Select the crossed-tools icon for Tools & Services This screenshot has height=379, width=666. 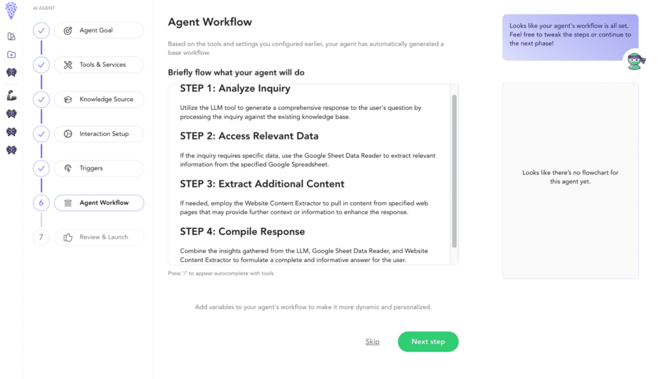pos(67,64)
